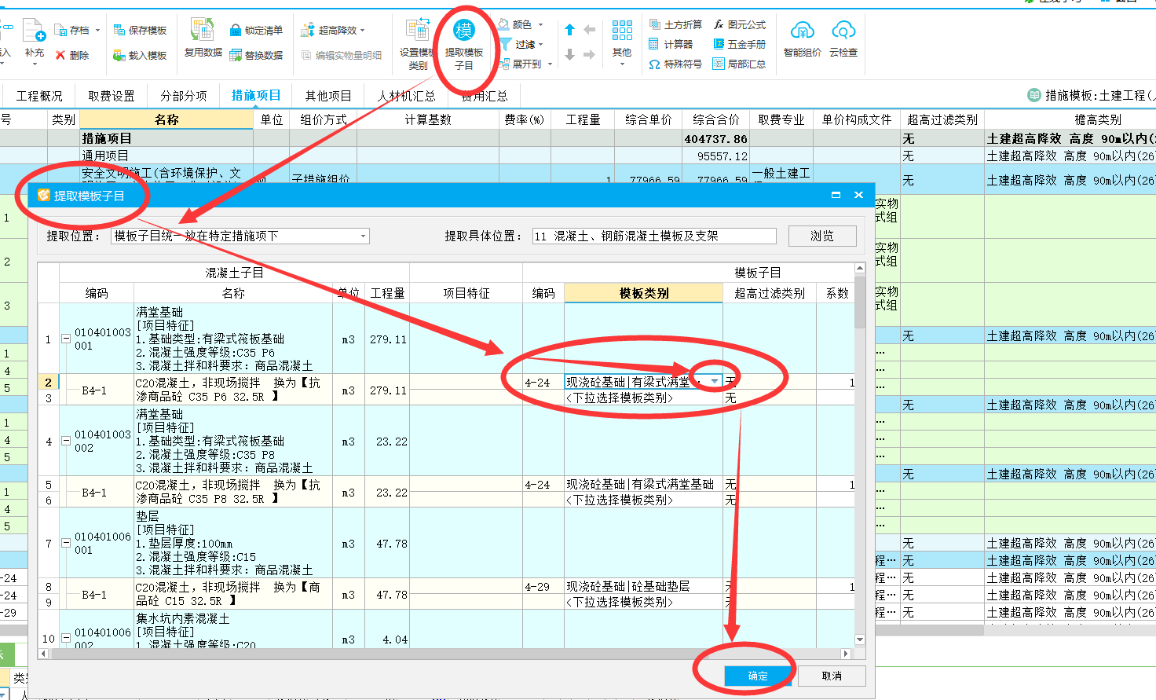Switch to the 人材机汇总 tab
Image resolution: width=1156 pixels, height=700 pixels.
click(x=407, y=96)
